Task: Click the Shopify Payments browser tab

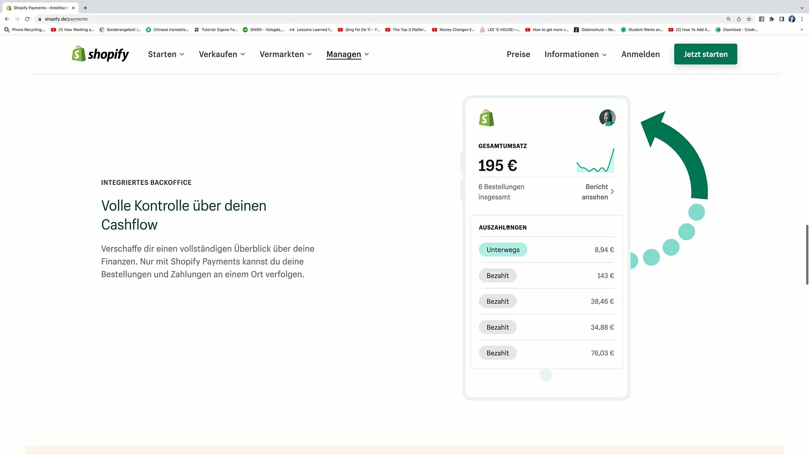Action: (41, 8)
